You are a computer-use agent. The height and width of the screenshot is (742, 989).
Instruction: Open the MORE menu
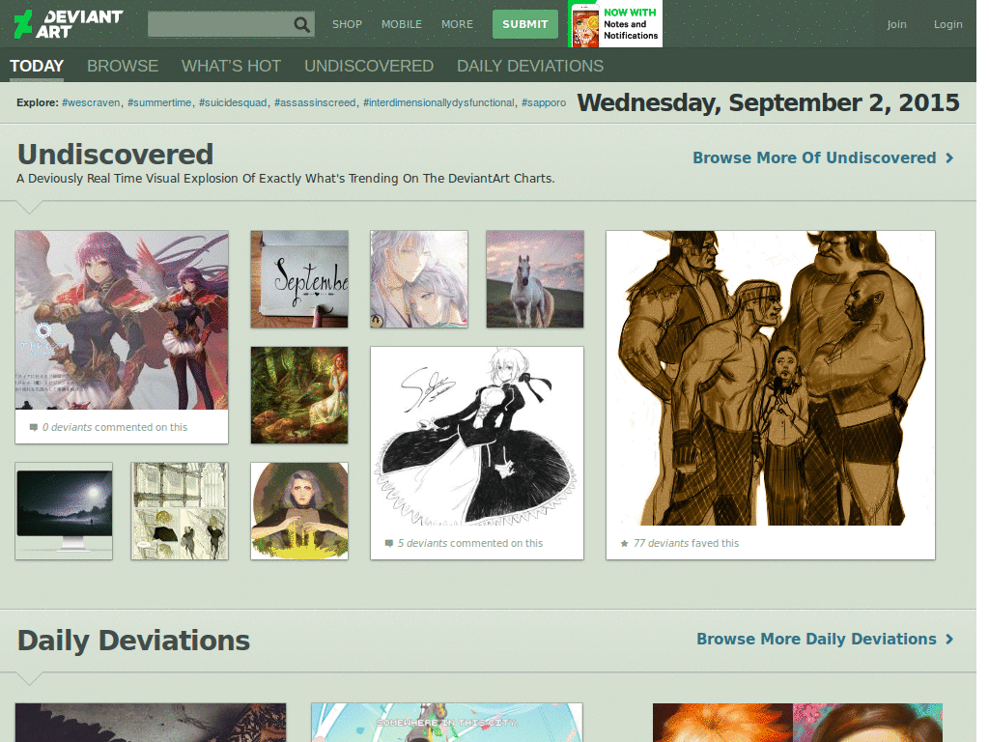click(457, 24)
